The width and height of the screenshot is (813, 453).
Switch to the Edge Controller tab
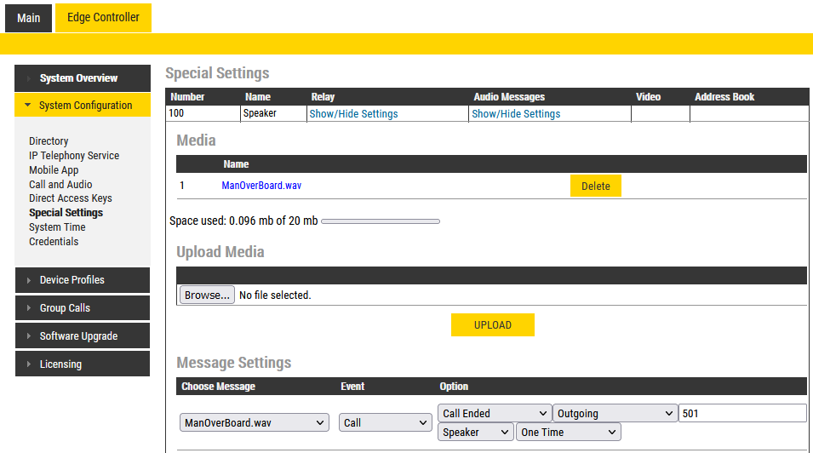pos(103,18)
